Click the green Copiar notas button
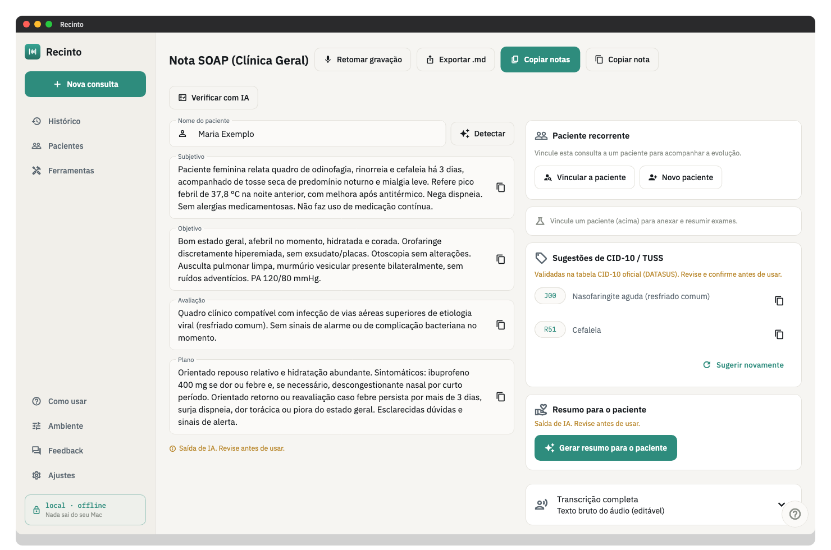 click(540, 59)
